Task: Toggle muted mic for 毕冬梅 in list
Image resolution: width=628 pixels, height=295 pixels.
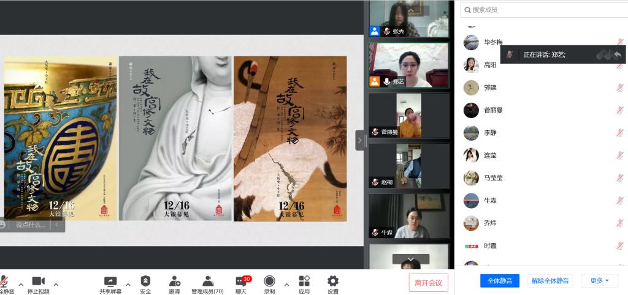Action: tap(621, 42)
